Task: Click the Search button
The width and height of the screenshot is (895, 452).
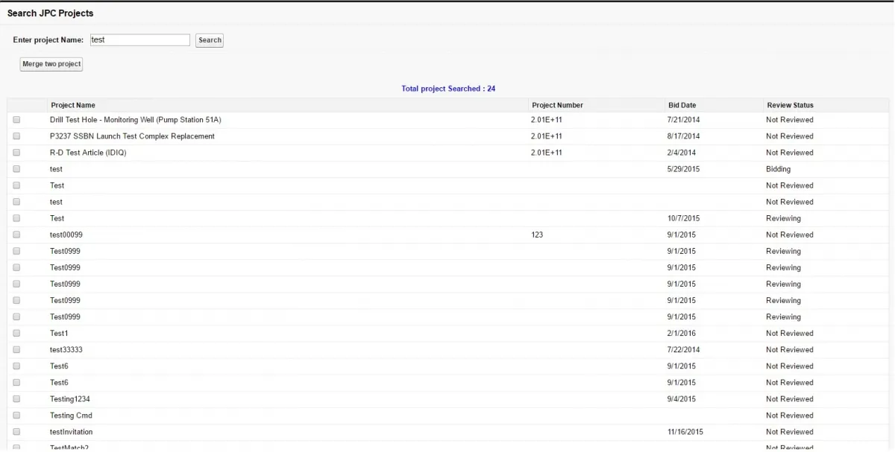Action: [x=210, y=40]
